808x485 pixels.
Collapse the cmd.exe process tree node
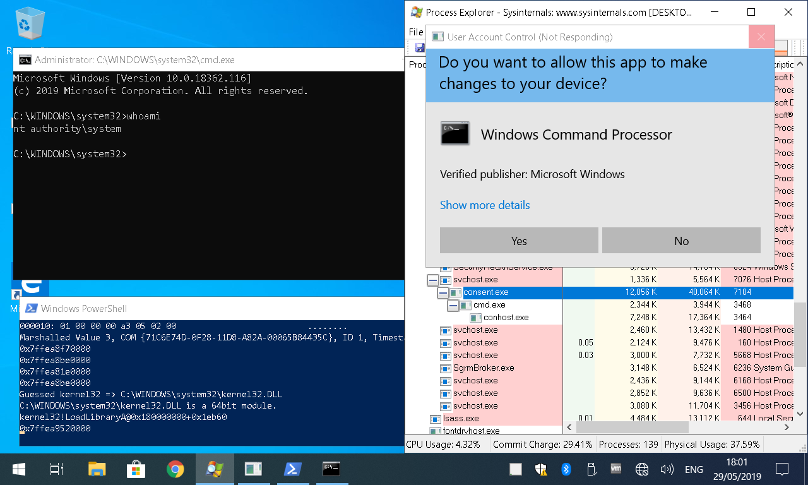(x=453, y=305)
